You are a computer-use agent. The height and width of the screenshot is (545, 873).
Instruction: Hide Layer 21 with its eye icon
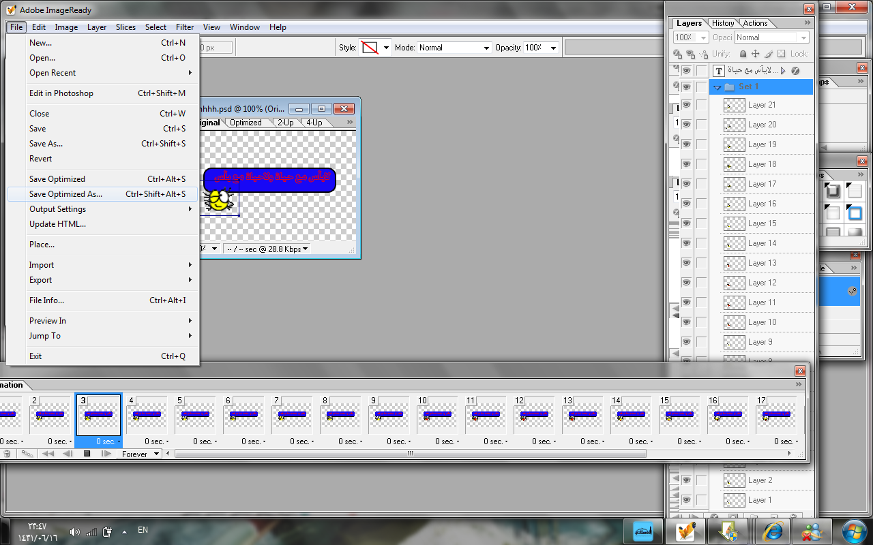tap(686, 105)
